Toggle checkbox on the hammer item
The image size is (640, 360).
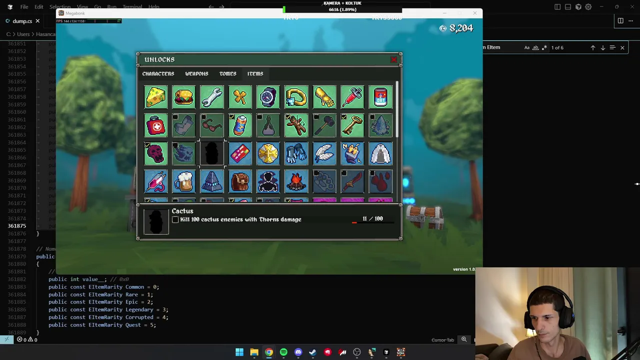(315, 117)
